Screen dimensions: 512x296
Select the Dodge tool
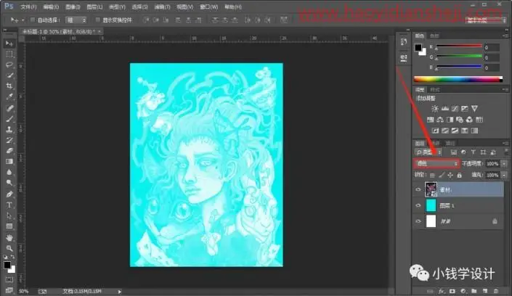pos(9,183)
